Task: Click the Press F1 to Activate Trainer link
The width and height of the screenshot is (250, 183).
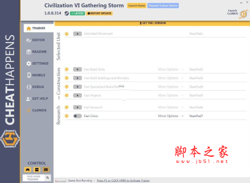Action: coord(123,181)
